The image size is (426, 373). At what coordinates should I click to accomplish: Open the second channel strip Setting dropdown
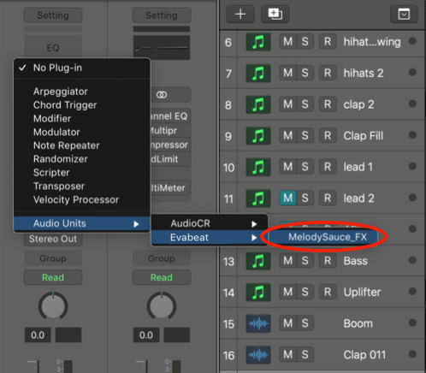(162, 15)
